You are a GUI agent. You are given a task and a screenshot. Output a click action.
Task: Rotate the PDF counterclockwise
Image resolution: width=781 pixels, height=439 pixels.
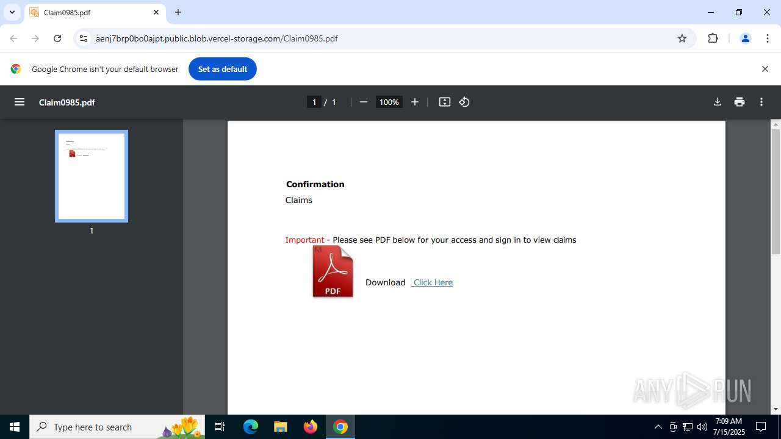point(464,102)
